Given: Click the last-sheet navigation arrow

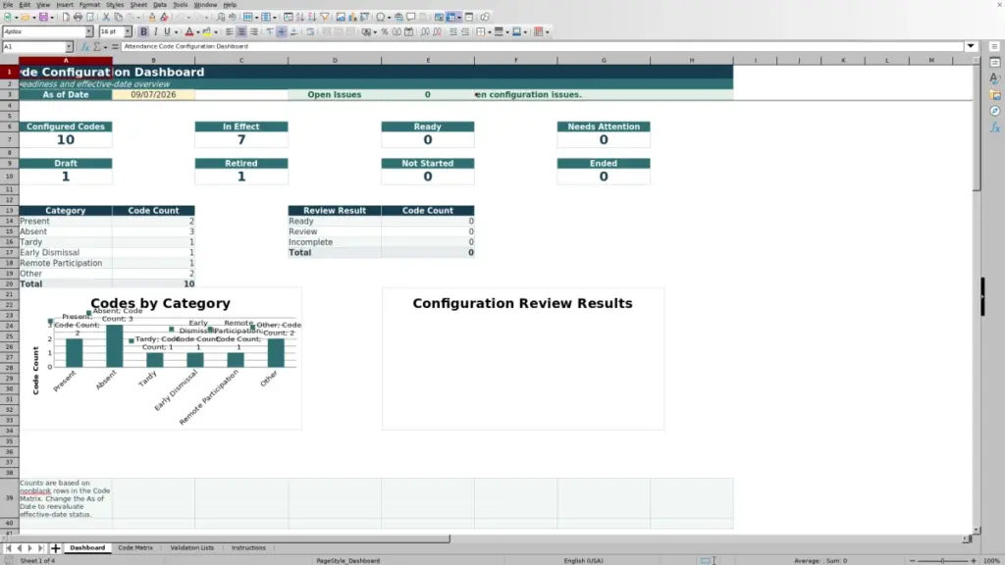Looking at the screenshot, I should point(40,548).
